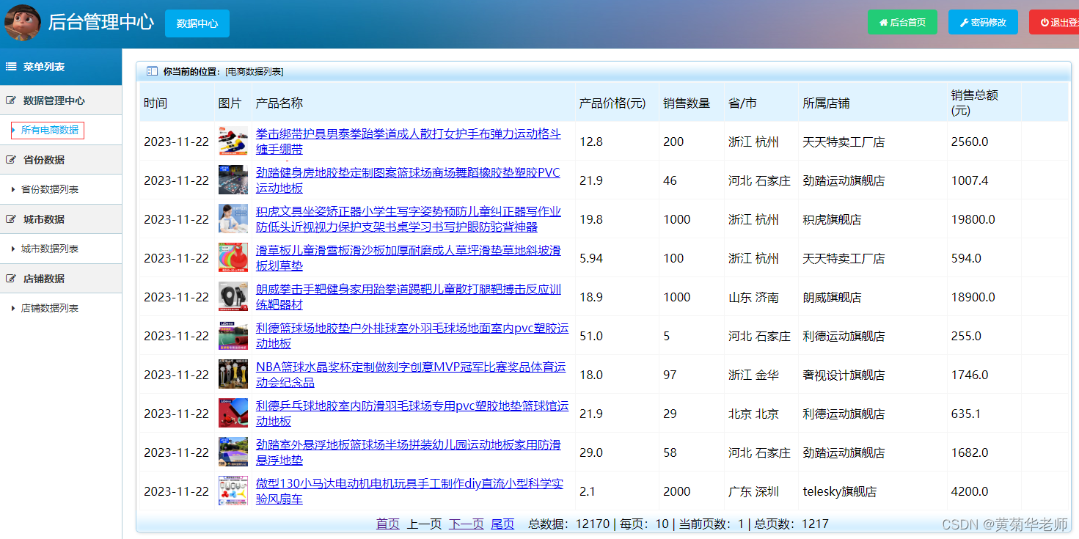This screenshot has width=1079, height=539.
Task: Click the 劲踏室外悬浮地板 row thumbnail
Action: (233, 452)
